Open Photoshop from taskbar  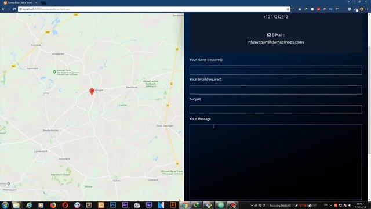[x=113, y=205]
